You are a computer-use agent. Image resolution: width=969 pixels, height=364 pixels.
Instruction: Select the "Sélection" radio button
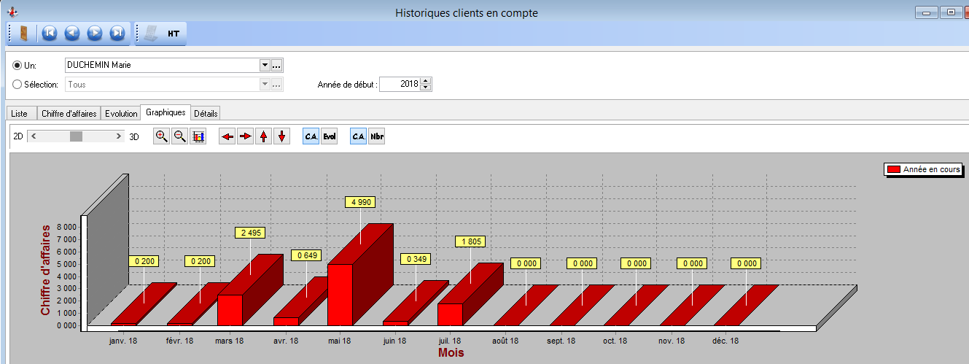pos(17,85)
